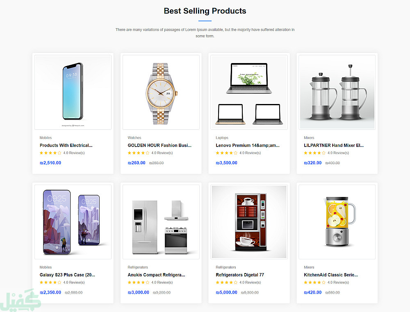Open the Lenovo laptops product image

pyautogui.click(x=249, y=93)
